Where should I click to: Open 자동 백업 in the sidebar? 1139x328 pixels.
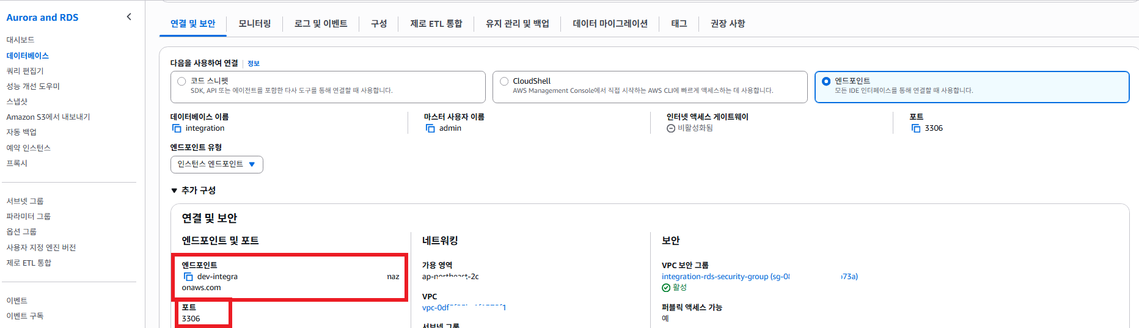tap(21, 132)
